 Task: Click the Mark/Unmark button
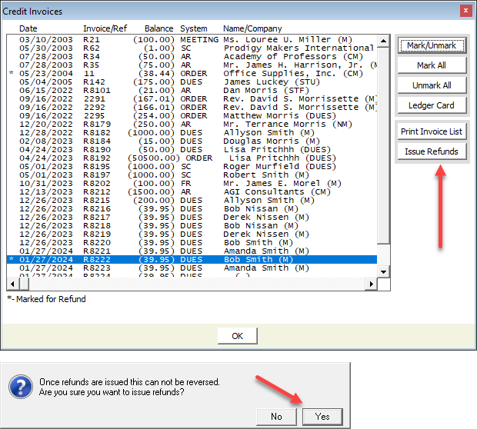(431, 45)
